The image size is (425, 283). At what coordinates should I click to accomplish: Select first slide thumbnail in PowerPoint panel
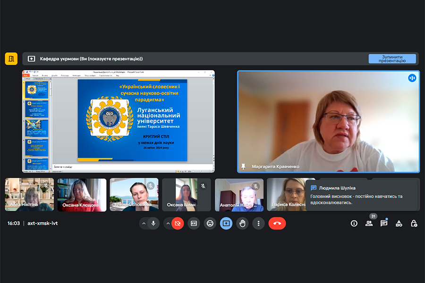point(36,90)
